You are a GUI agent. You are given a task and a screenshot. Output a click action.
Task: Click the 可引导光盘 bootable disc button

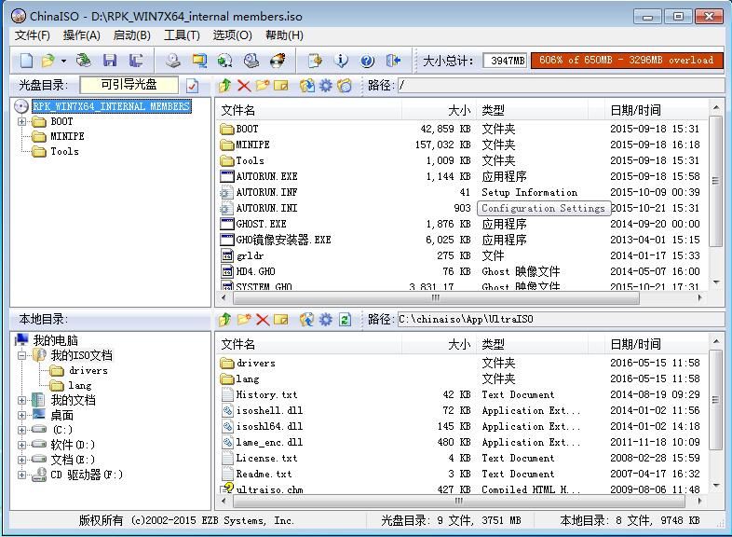(129, 85)
